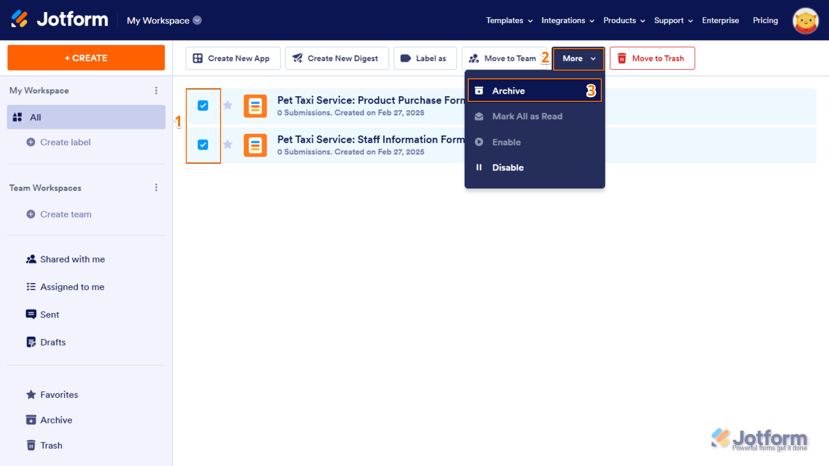Click the Staff Information Form orange icon
829x466 pixels.
coord(255,145)
